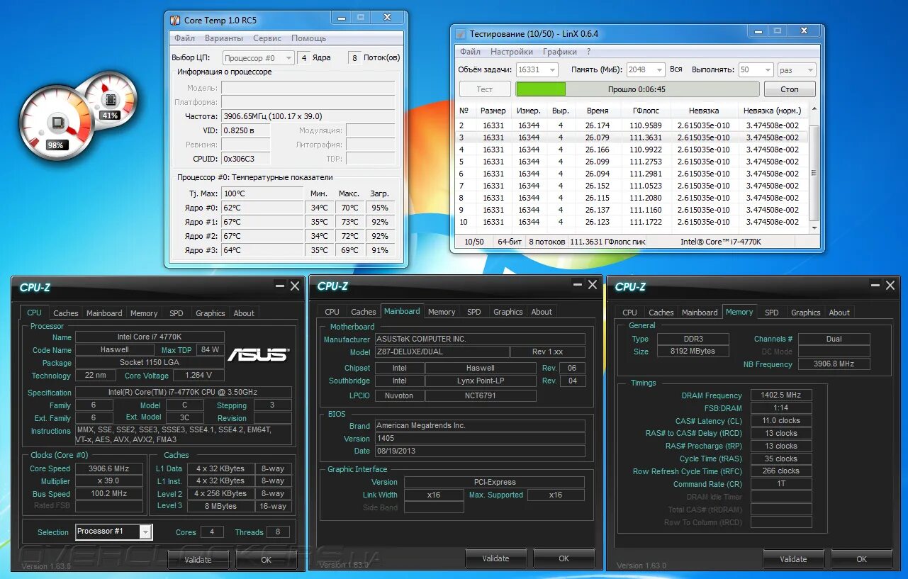Viewport: 908px width, 579px height.
Task: Click OK in CPU-Z Memory window
Action: pos(861,559)
